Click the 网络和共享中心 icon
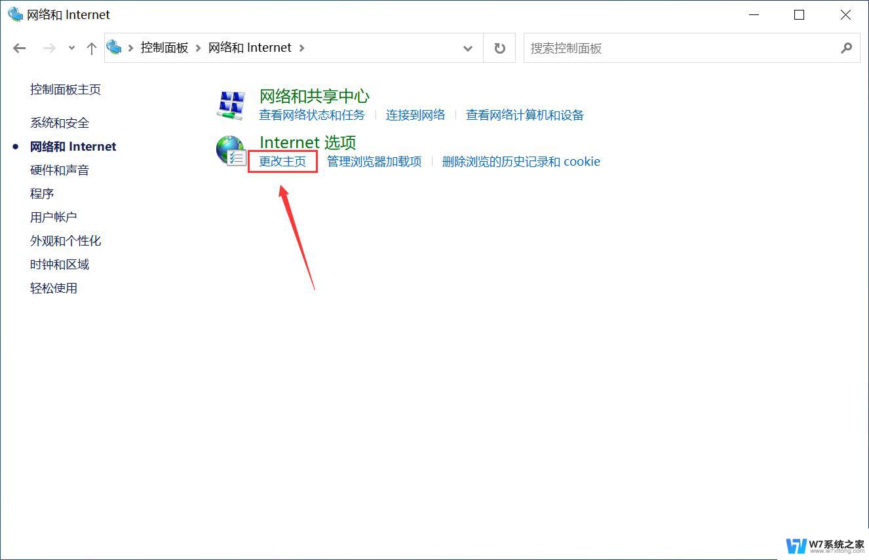The width and height of the screenshot is (869, 560). [231, 105]
